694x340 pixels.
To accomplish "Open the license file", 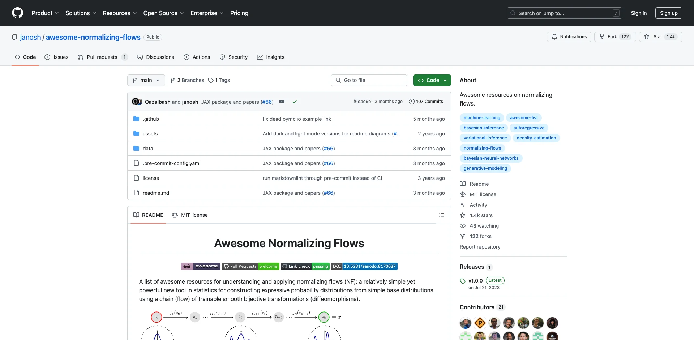I will click(x=151, y=178).
